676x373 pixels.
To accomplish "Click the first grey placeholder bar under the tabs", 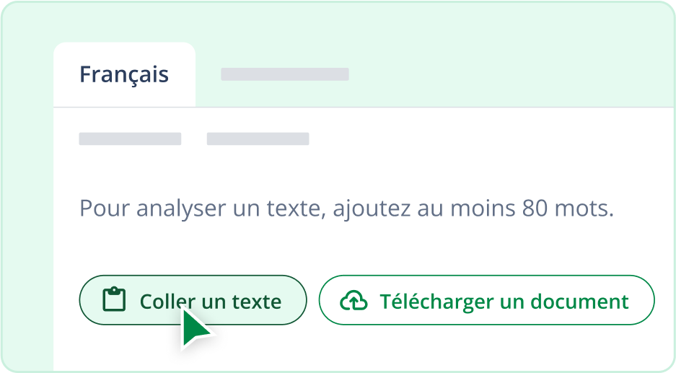I will [130, 139].
